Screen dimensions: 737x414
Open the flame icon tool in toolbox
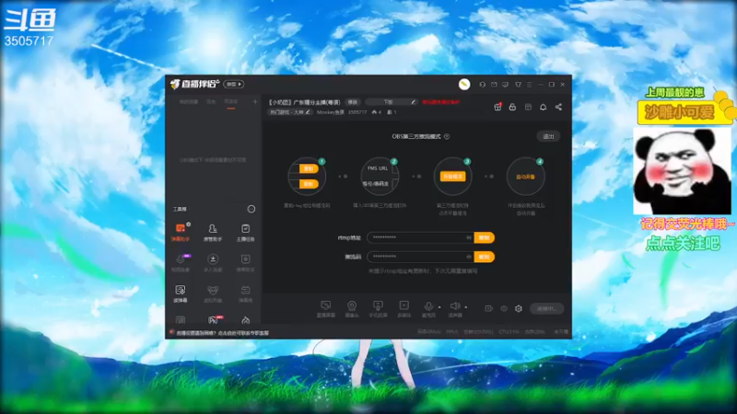point(245,320)
